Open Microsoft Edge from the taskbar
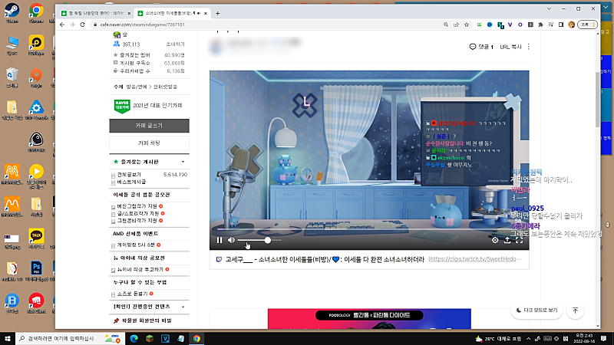The image size is (614, 345). pos(134,338)
